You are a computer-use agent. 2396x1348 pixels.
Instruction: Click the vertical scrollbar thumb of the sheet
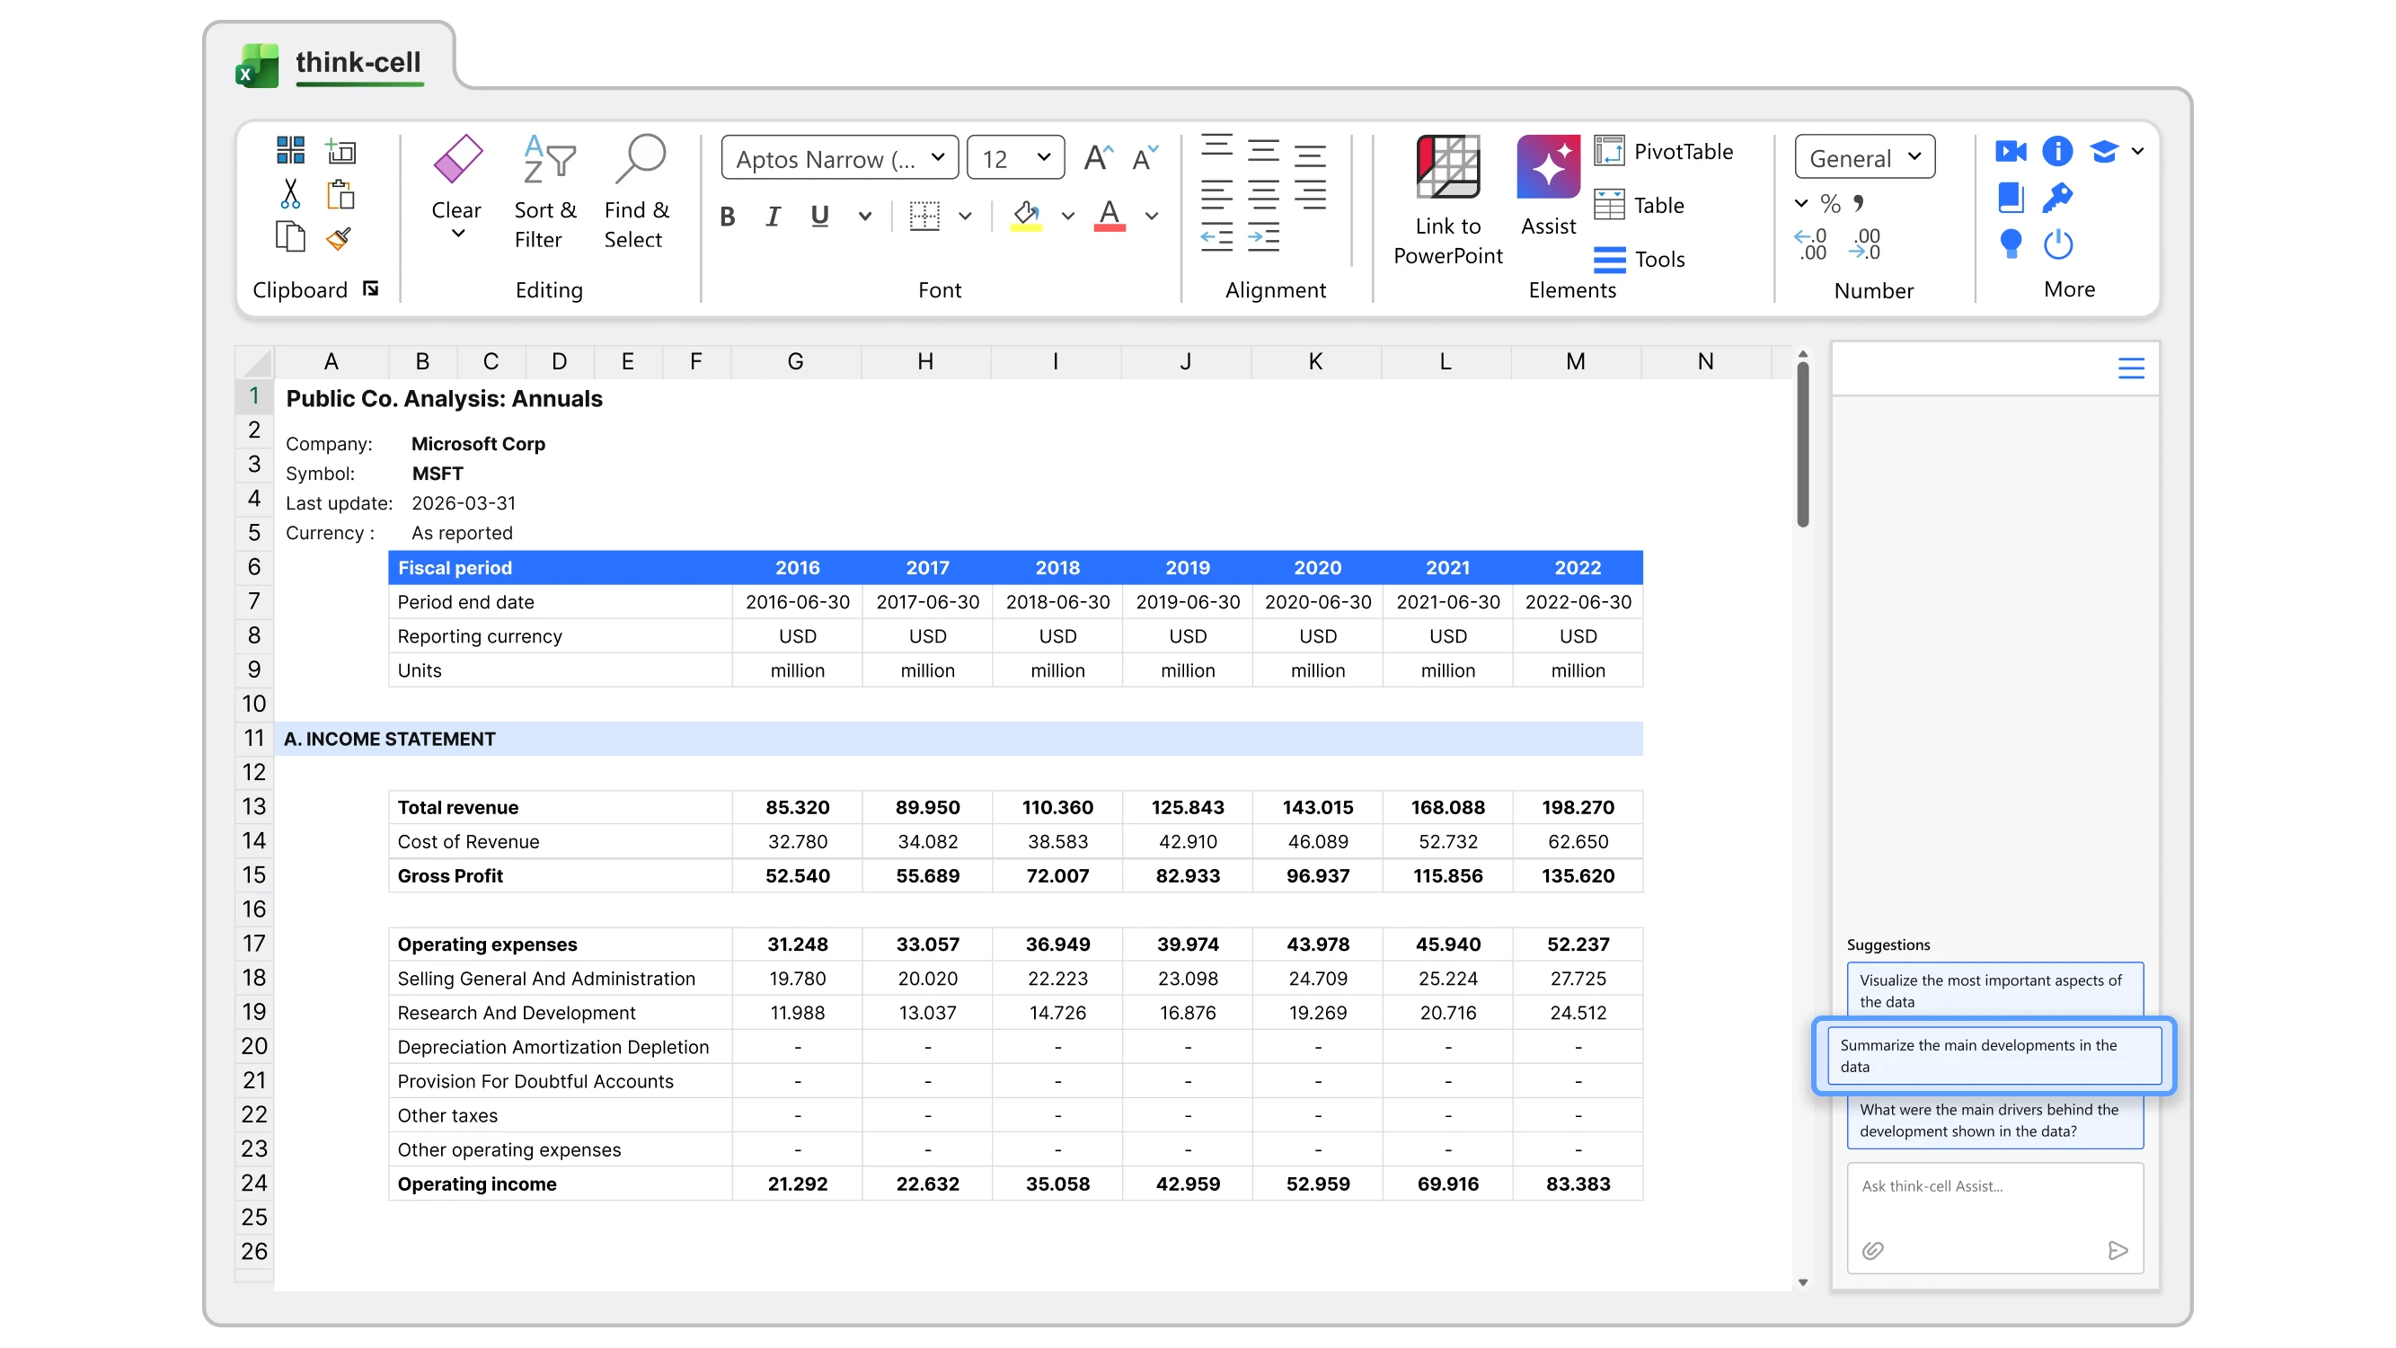click(x=1802, y=445)
